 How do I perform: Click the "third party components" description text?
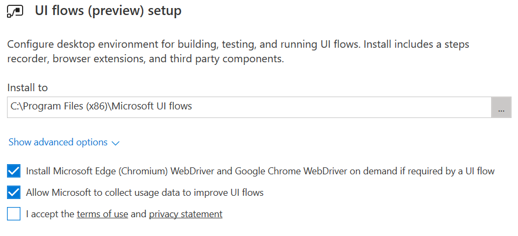pos(226,60)
